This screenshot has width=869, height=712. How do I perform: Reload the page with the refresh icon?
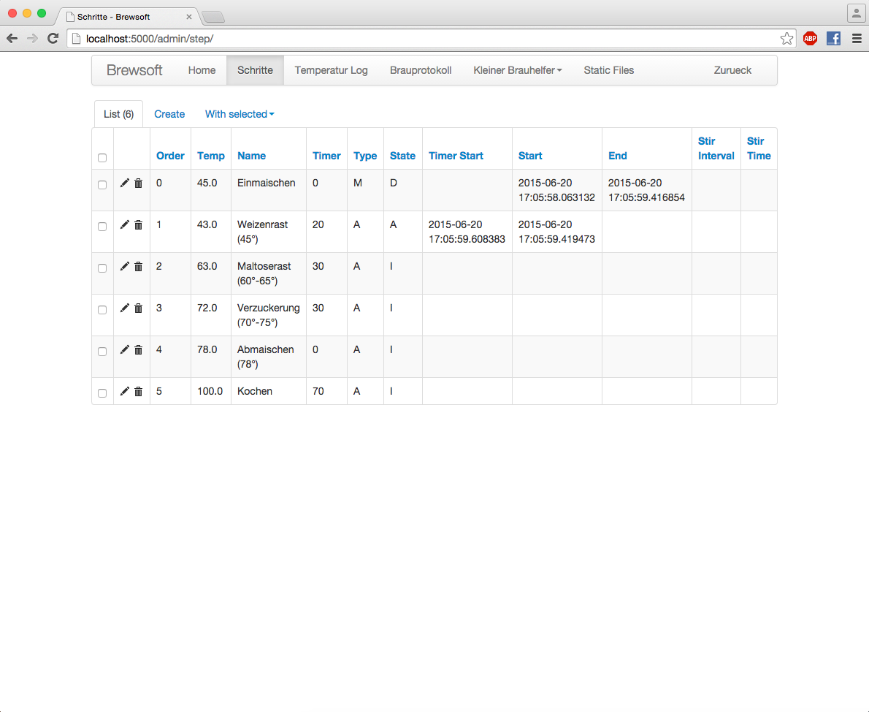point(53,39)
